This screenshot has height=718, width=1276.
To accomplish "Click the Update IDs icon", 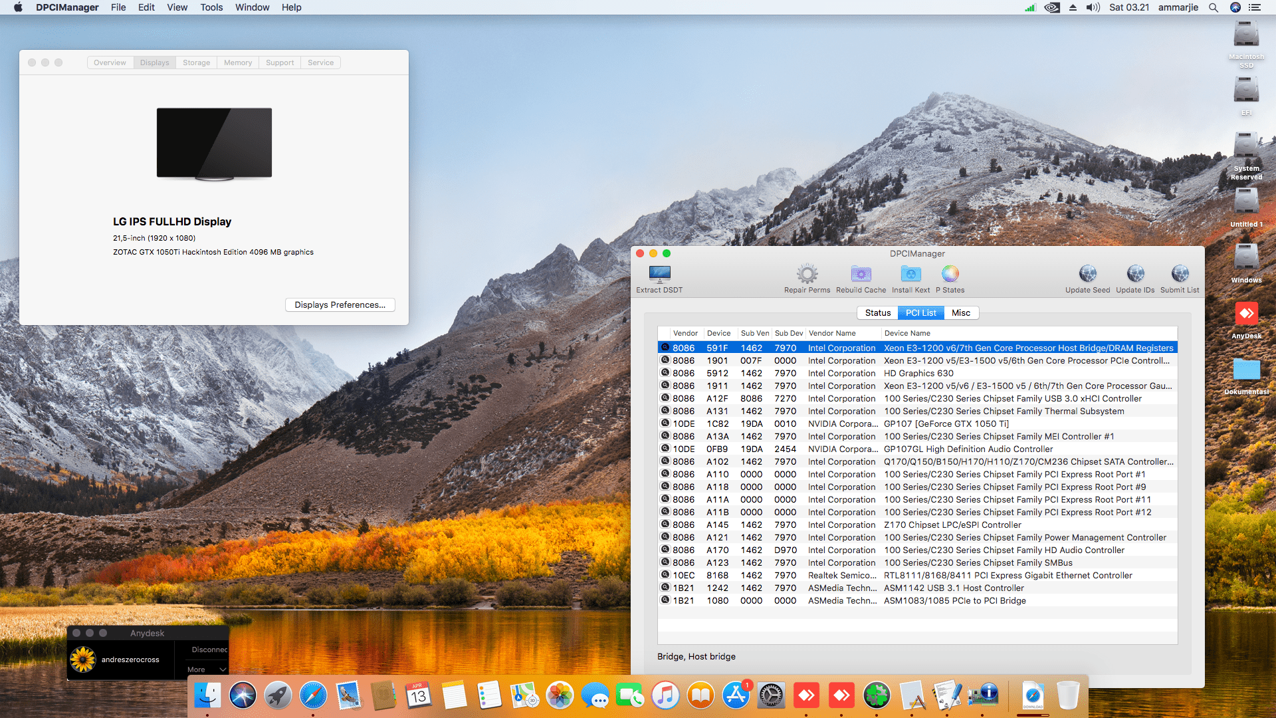I will (1135, 275).
